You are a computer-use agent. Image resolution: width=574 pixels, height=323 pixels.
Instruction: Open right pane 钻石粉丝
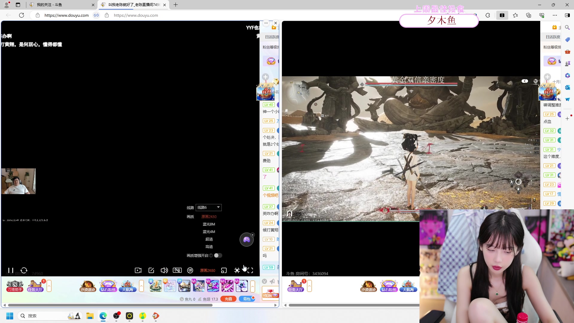(x=389, y=286)
